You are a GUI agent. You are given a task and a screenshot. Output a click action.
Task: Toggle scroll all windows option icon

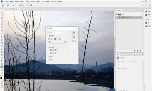pyautogui.click(x=8, y=5)
